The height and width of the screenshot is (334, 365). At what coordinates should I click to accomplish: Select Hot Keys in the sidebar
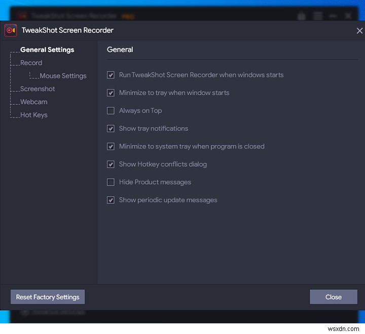(34, 115)
